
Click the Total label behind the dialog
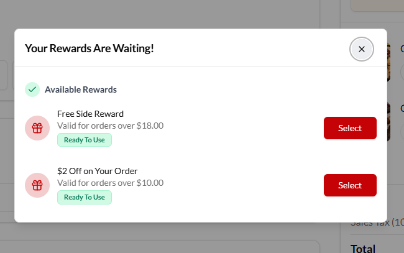tap(363, 248)
